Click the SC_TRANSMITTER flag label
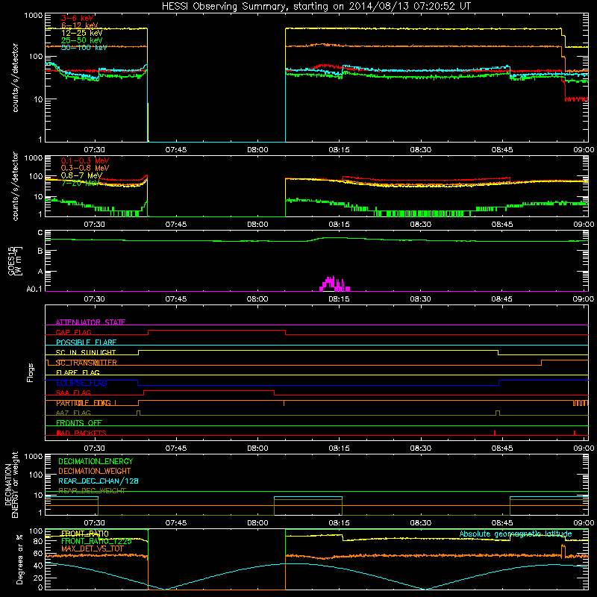 click(x=86, y=363)
